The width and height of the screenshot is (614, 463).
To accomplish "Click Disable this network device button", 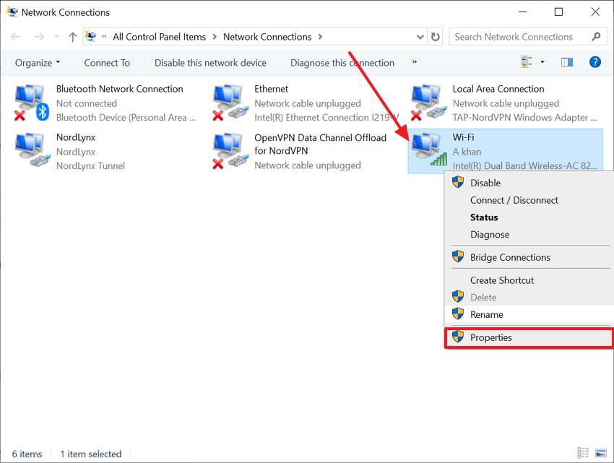I will (x=210, y=63).
